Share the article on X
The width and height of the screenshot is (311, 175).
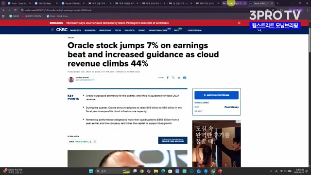173,78
